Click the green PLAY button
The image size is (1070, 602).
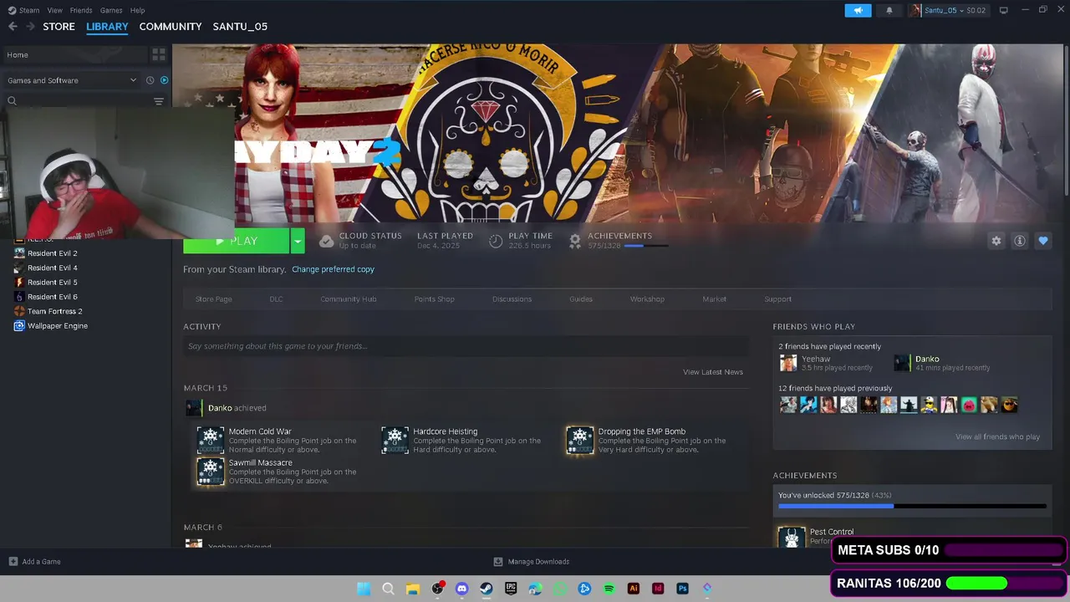click(237, 241)
